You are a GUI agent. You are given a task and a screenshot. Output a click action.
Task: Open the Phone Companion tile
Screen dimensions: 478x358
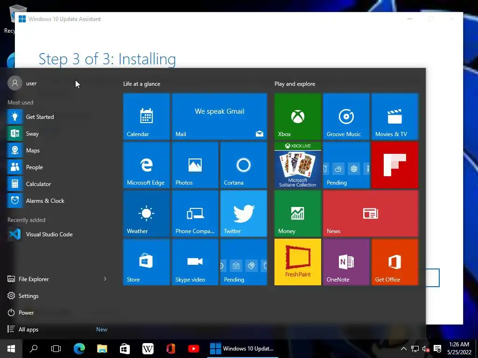tap(195, 213)
